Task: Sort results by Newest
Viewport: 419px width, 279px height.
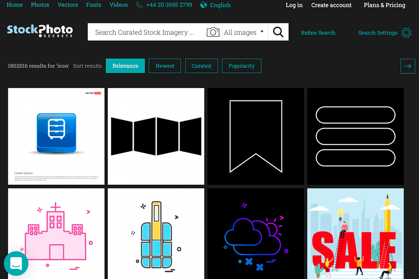Action: click(x=165, y=66)
